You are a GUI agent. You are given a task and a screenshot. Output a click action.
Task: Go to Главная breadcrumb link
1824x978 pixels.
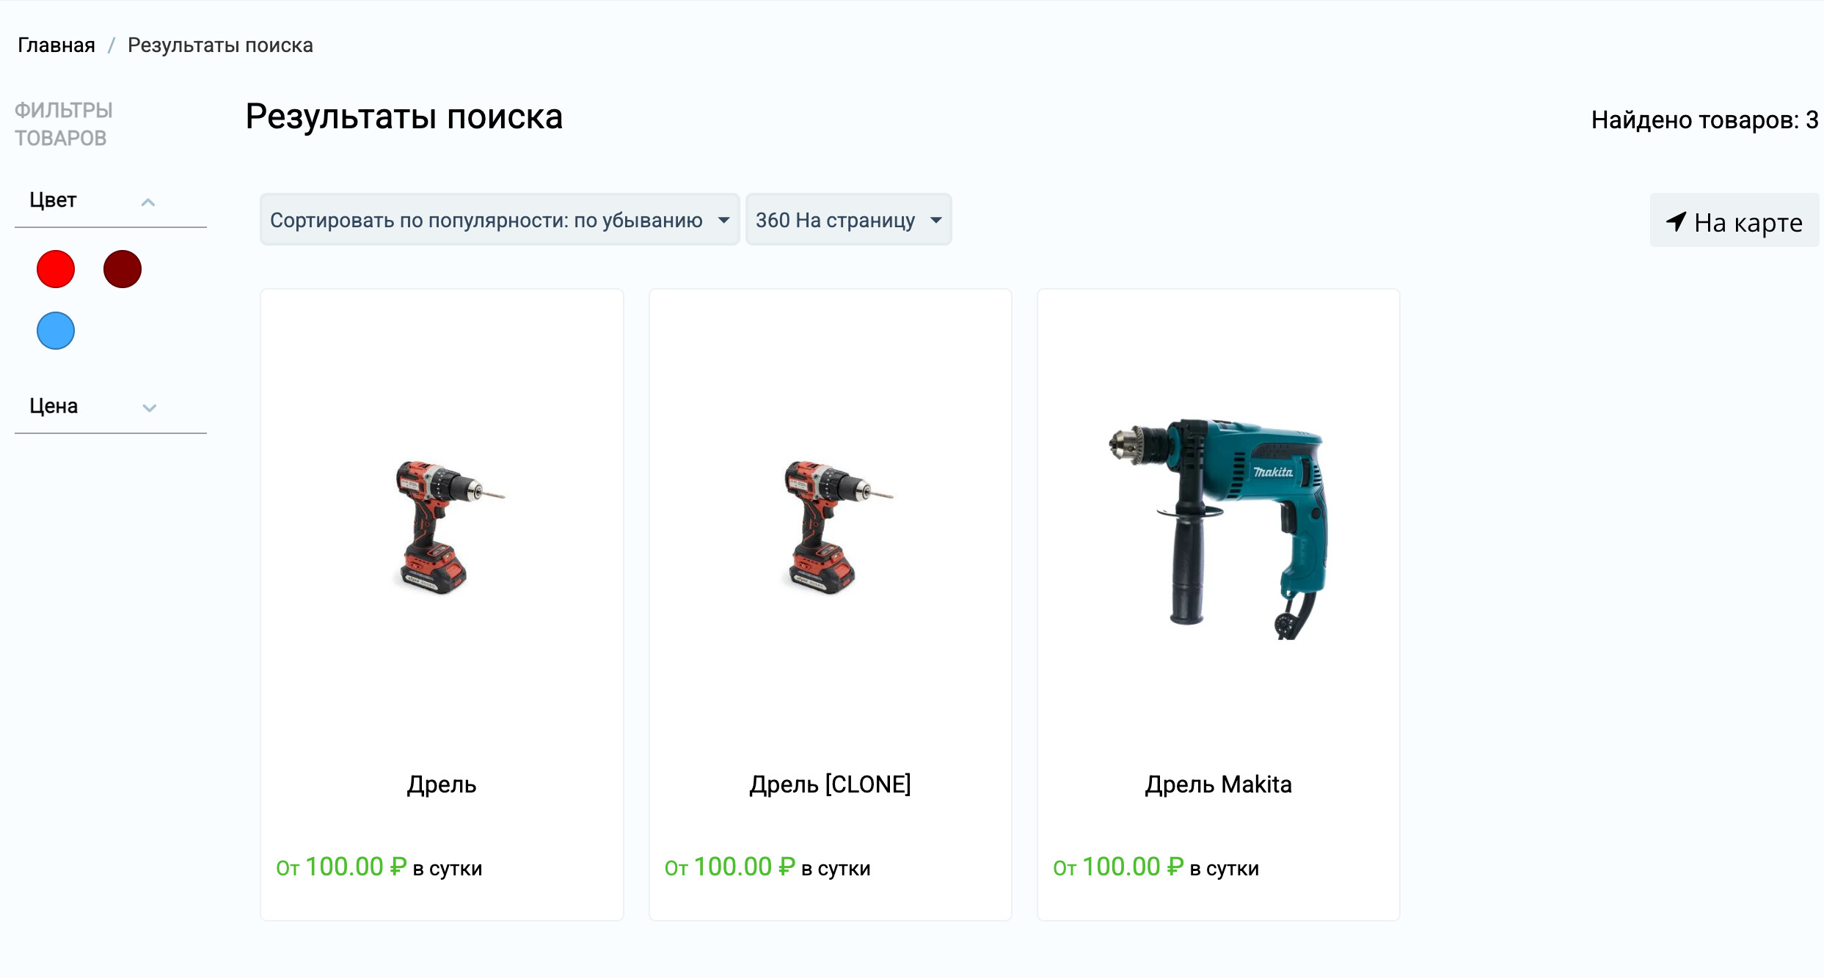coord(56,45)
